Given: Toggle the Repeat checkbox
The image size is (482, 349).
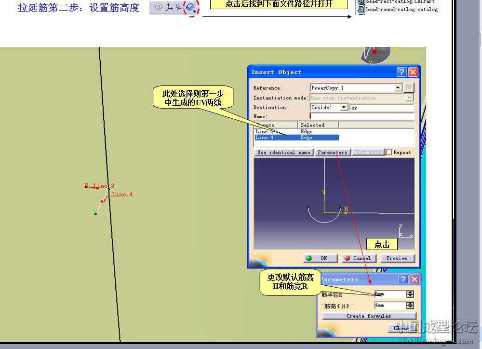Looking at the screenshot, I should click(x=389, y=152).
